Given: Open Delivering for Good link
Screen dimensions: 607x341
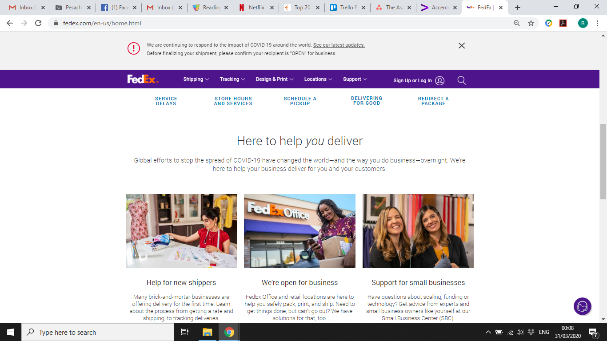Looking at the screenshot, I should [x=367, y=101].
